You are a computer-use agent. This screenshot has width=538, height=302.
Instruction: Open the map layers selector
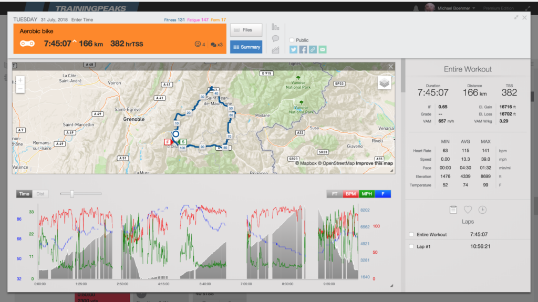point(384,83)
